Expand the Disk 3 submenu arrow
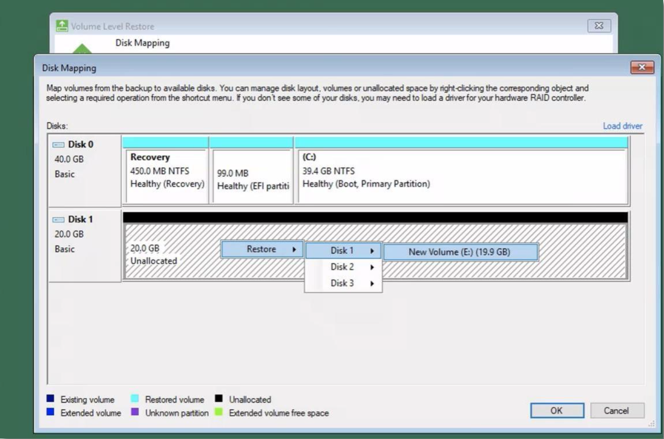Screen dimensions: 664x439 click(372, 283)
